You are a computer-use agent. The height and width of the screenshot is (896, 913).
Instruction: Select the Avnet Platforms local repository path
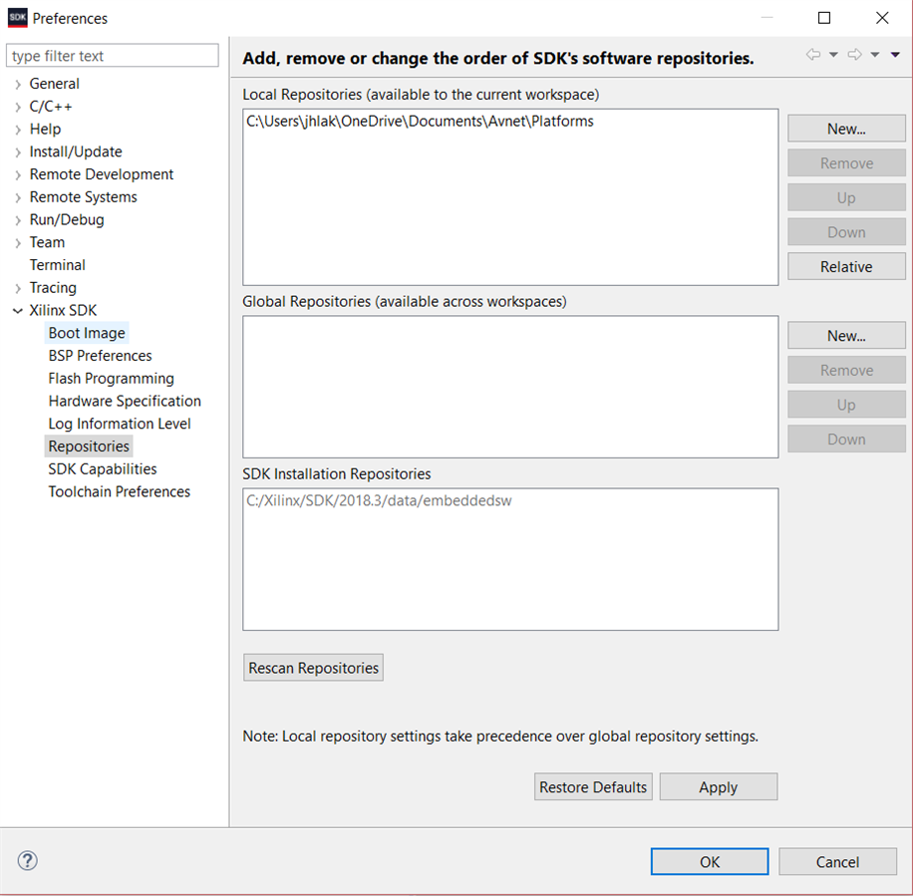point(420,122)
